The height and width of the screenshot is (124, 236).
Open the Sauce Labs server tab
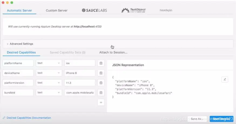click(94, 10)
